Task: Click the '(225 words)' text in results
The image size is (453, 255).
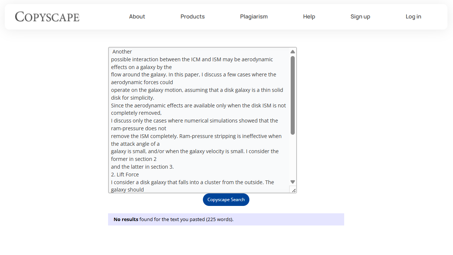Action: point(220,219)
